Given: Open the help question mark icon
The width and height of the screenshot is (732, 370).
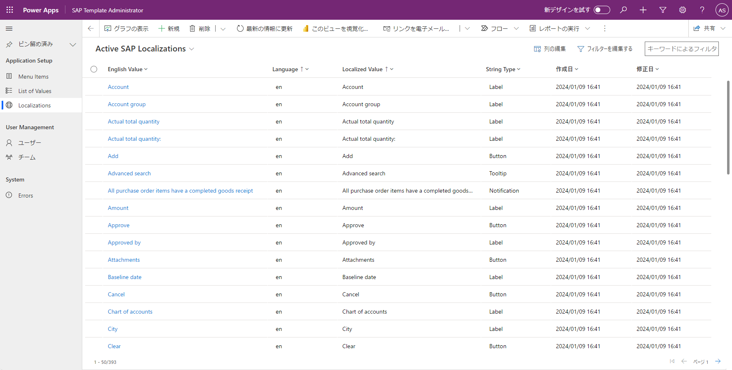Looking at the screenshot, I should 702,10.
